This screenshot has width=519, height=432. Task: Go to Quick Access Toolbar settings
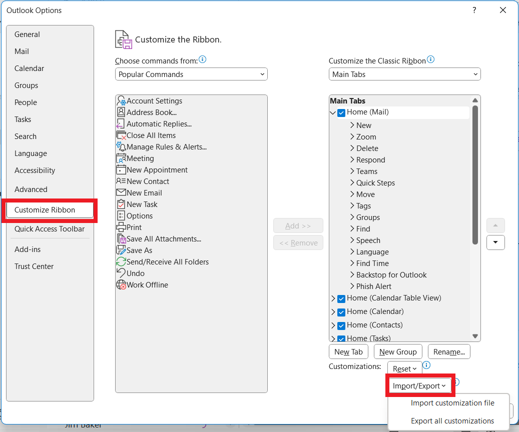coord(50,229)
